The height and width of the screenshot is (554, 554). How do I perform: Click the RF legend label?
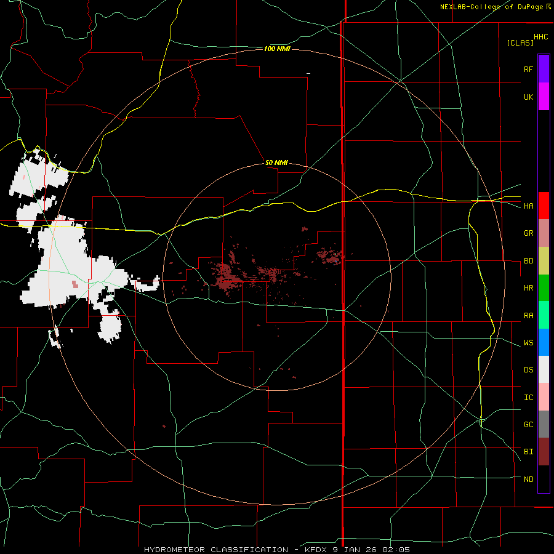click(528, 69)
